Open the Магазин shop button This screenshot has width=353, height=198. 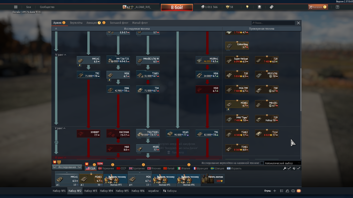(318, 7)
